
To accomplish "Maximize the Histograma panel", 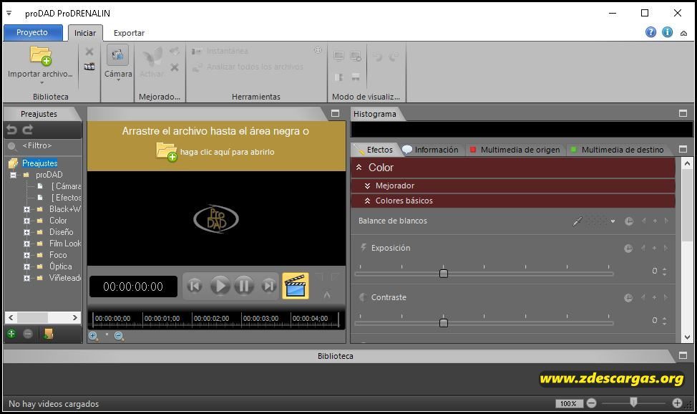I will point(683,113).
